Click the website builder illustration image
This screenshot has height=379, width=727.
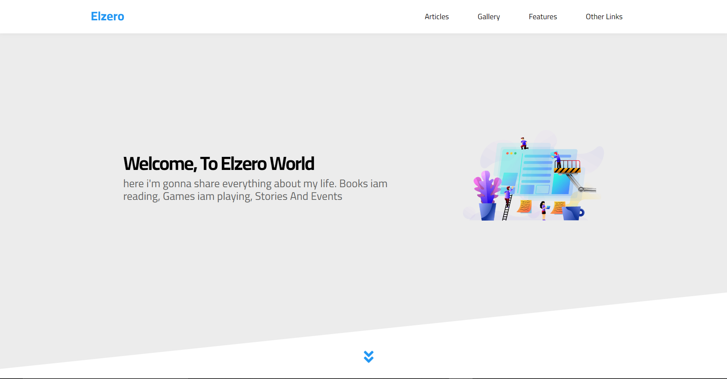coord(533,176)
